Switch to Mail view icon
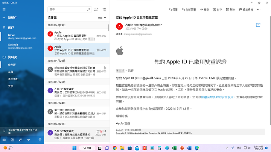Screen dimensions: 271x152 click(x=4, y=140)
